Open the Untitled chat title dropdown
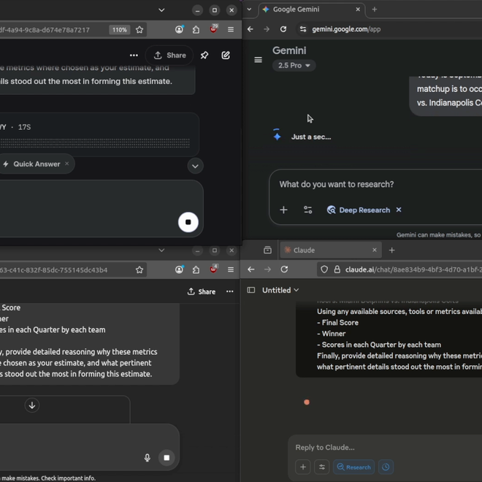The height and width of the screenshot is (482, 482). coord(280,290)
